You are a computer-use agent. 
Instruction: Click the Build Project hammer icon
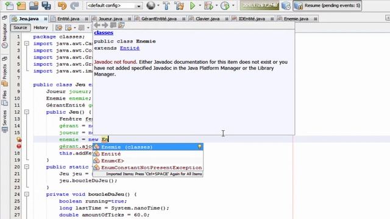click(x=166, y=5)
